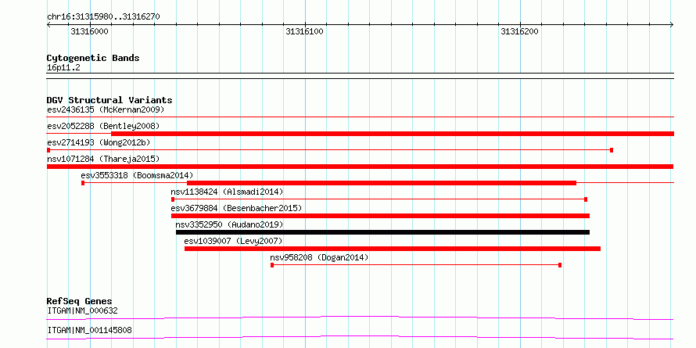
Task: Open variant nsv1071284 (Thareja2015) label
Action: coord(103,159)
